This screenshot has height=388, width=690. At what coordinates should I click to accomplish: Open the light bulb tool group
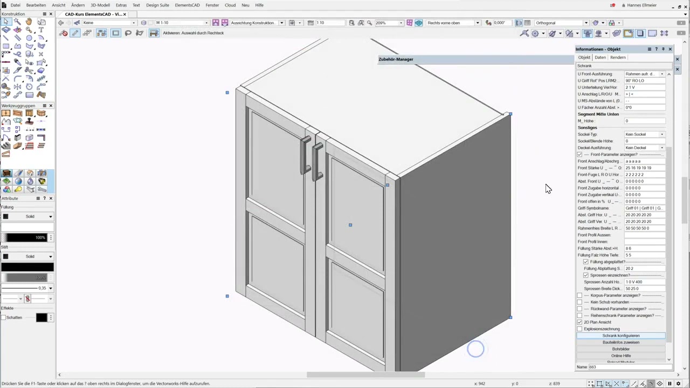tap(18, 189)
